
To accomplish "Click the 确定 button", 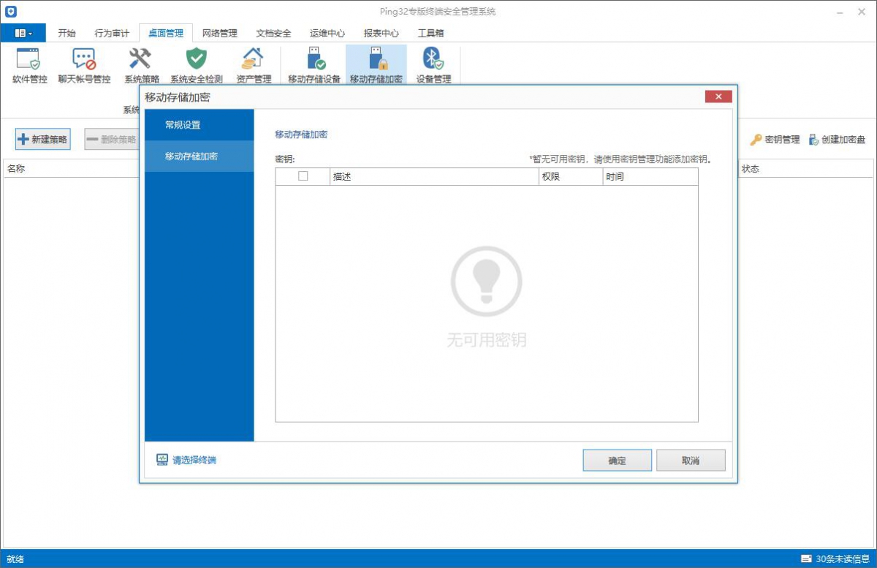I will 618,461.
